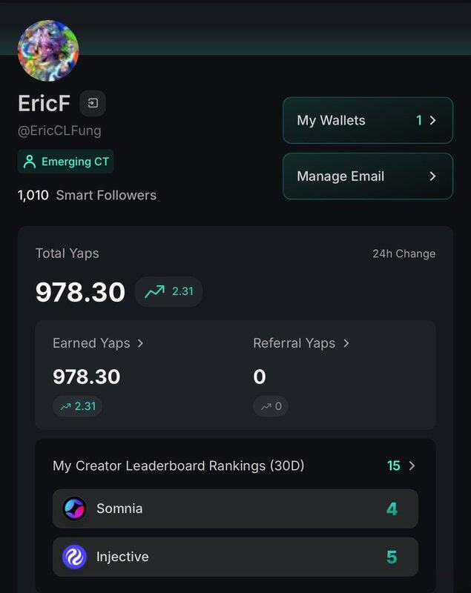Expand the Earned Yaps chevron
471x593 pixels.
coord(141,343)
